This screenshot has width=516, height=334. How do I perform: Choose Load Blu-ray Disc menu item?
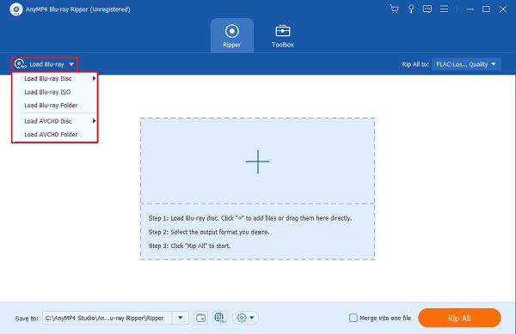[x=55, y=78]
